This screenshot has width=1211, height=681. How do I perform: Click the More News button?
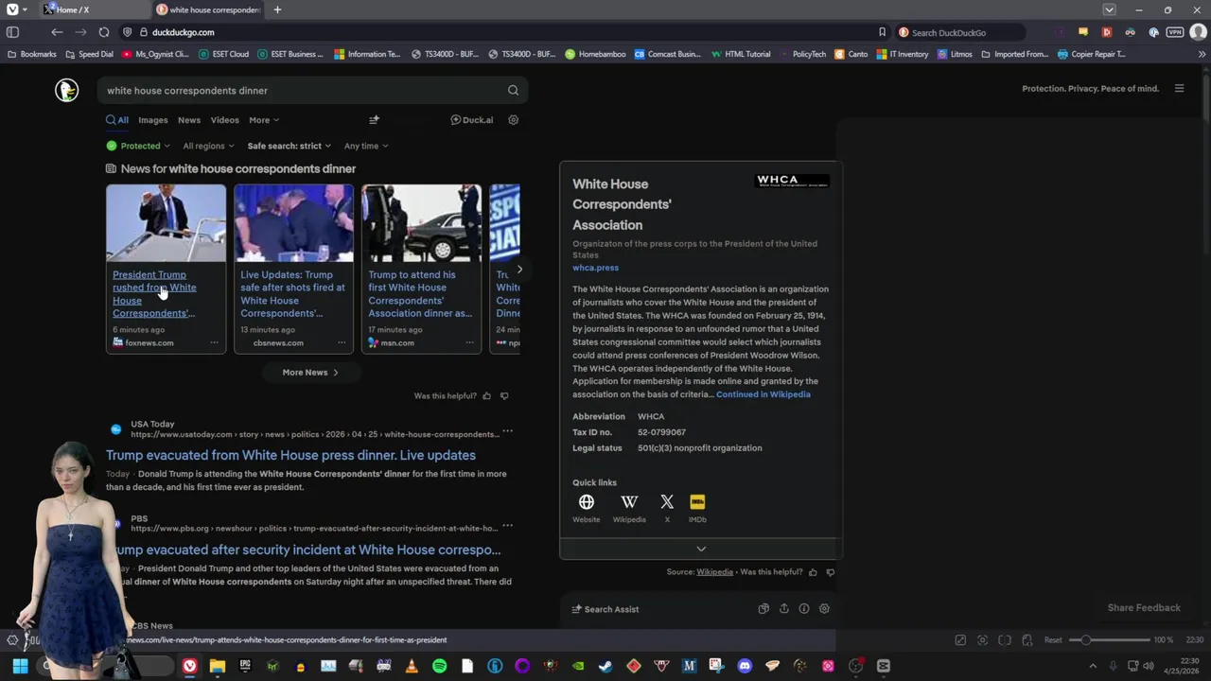pyautogui.click(x=310, y=373)
